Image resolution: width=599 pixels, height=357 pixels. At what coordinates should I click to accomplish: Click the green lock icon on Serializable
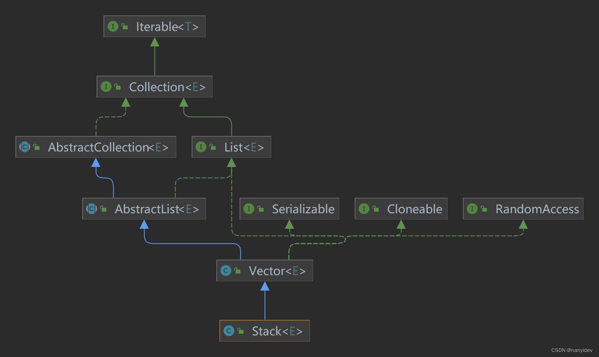[260, 209]
